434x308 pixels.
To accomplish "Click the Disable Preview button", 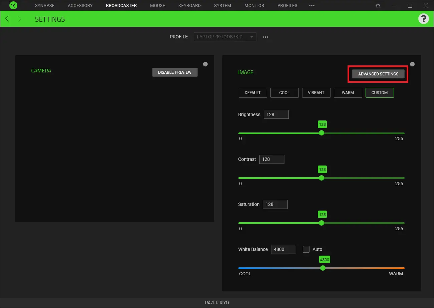I will coord(175,72).
